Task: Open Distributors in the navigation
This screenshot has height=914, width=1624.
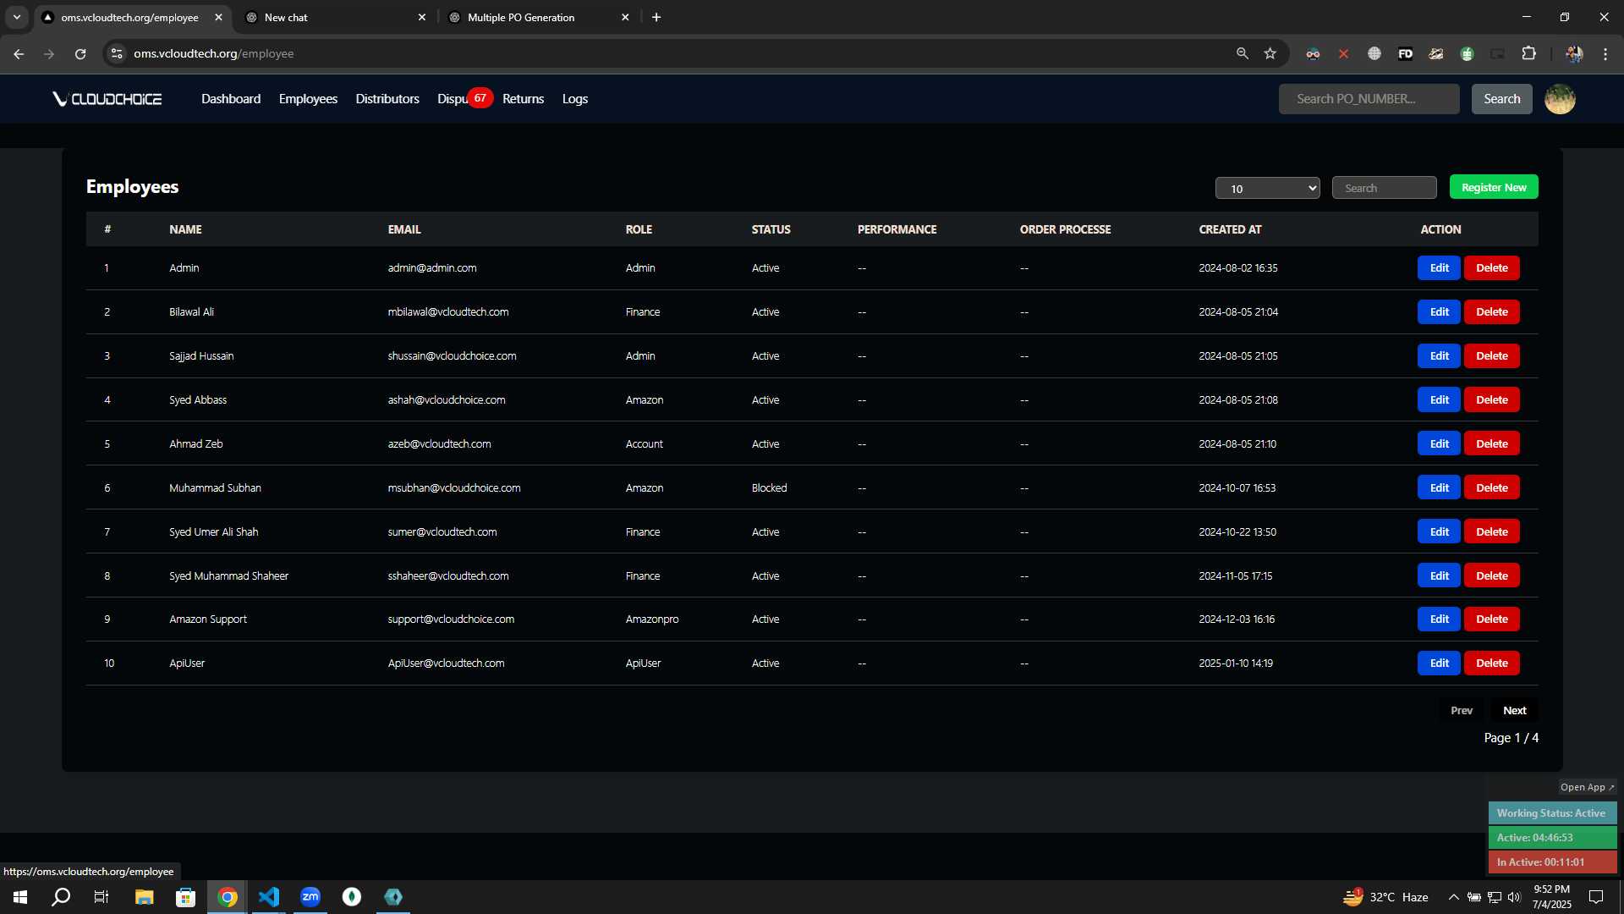Action: 387,99
